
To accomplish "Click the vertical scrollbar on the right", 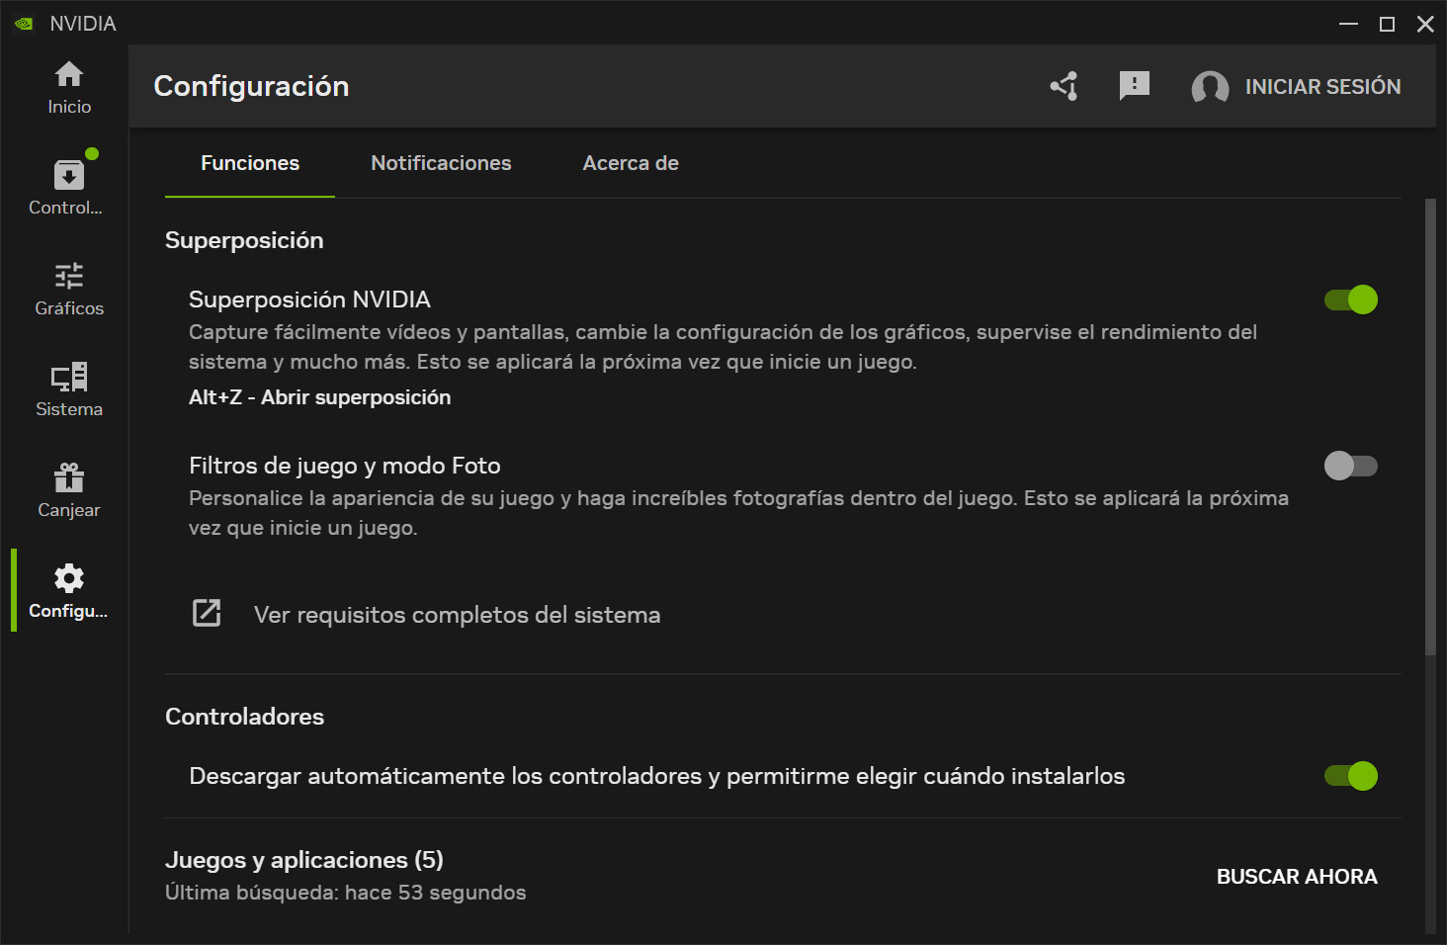I will click(x=1430, y=425).
